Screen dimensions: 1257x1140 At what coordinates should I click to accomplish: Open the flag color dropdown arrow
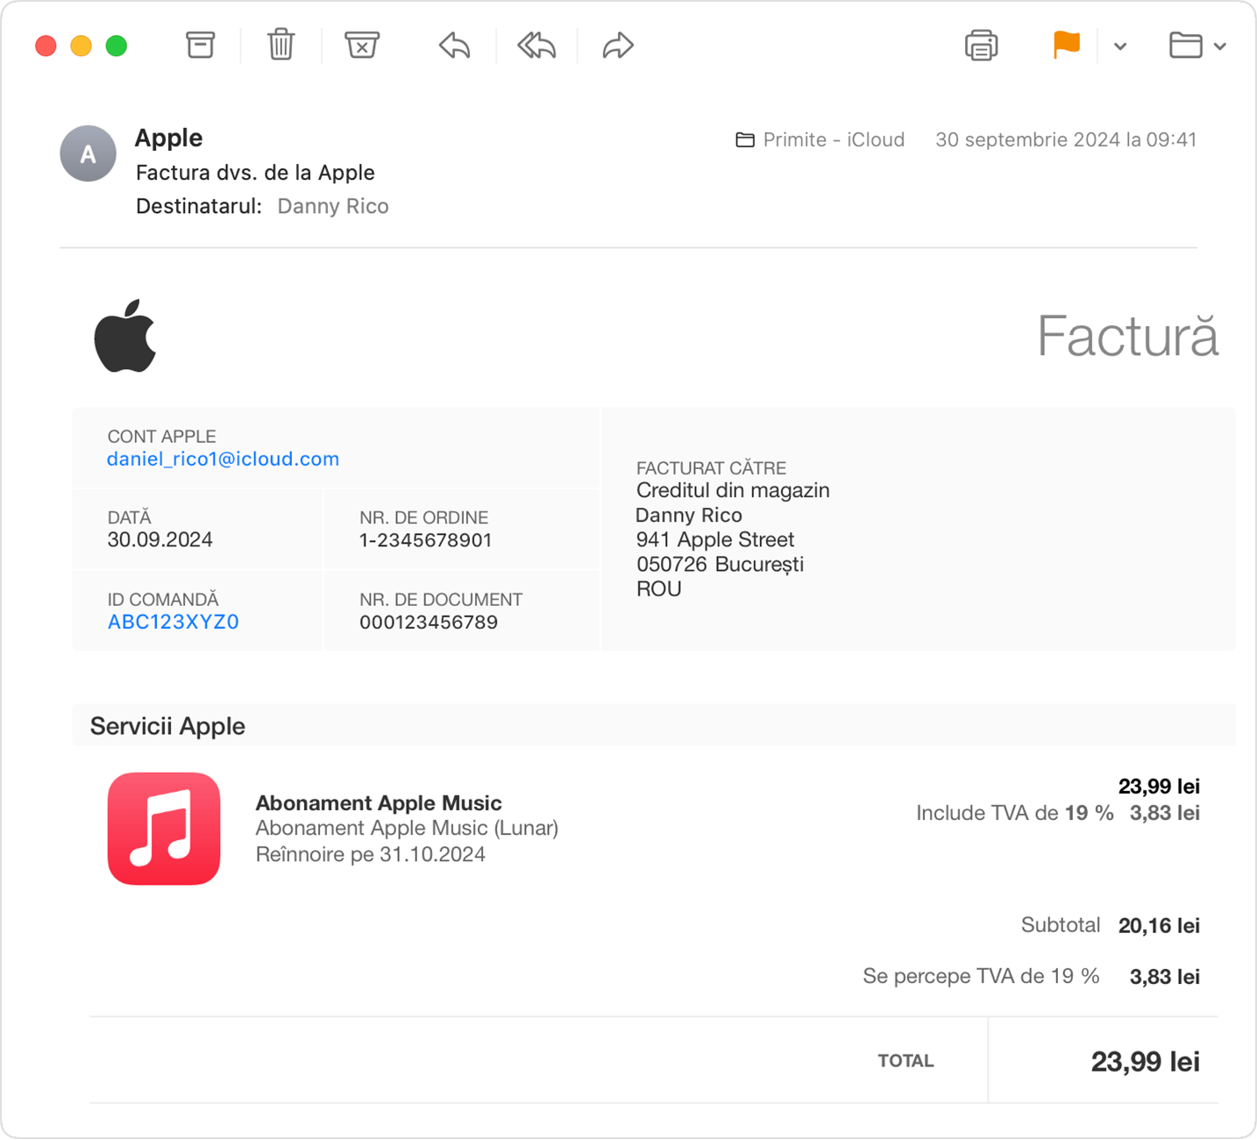point(1119,46)
